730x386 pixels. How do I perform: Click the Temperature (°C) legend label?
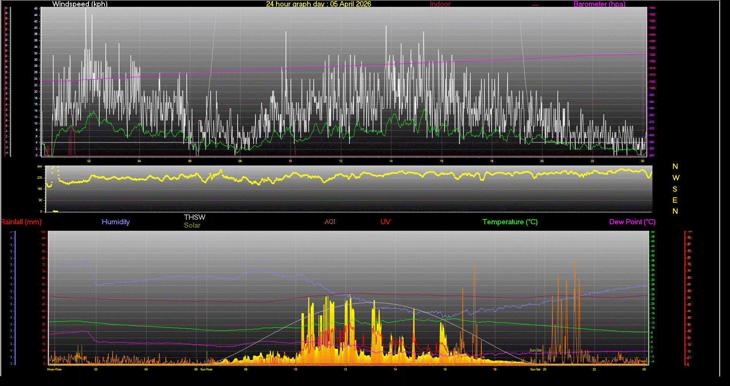point(510,222)
